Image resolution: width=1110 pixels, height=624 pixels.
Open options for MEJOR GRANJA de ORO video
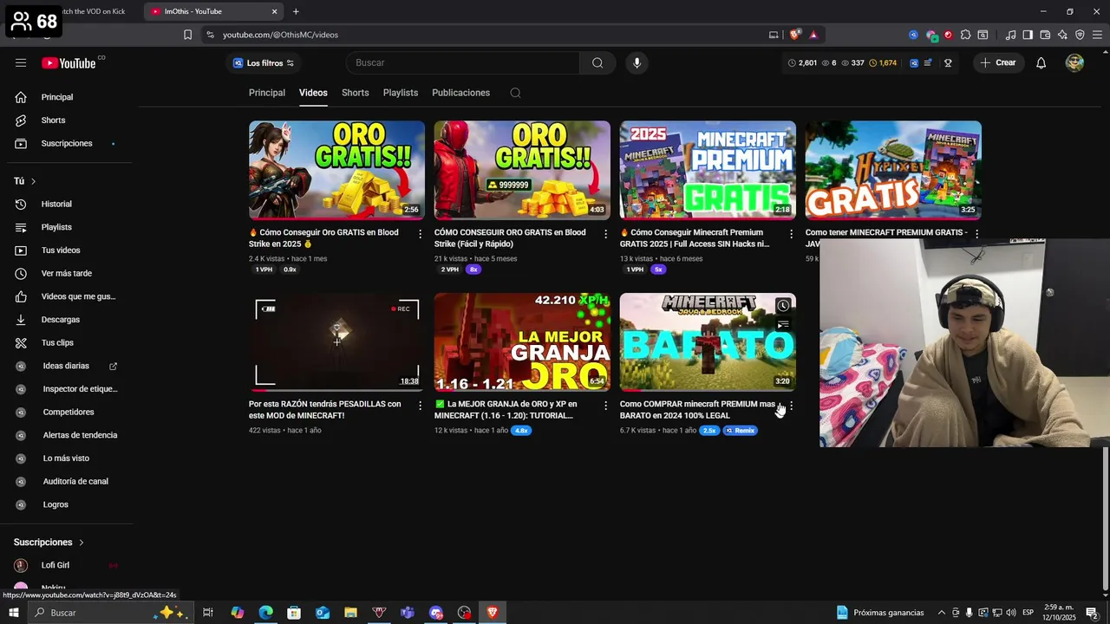click(606, 406)
